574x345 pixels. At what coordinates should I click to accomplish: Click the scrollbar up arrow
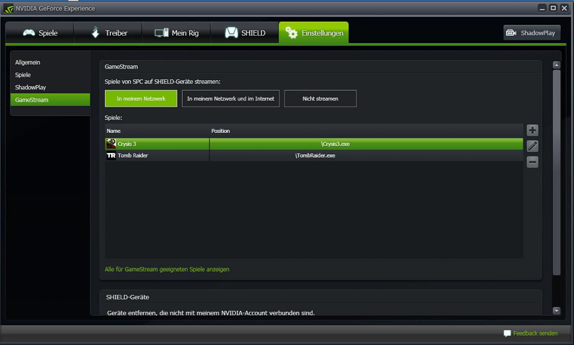557,65
